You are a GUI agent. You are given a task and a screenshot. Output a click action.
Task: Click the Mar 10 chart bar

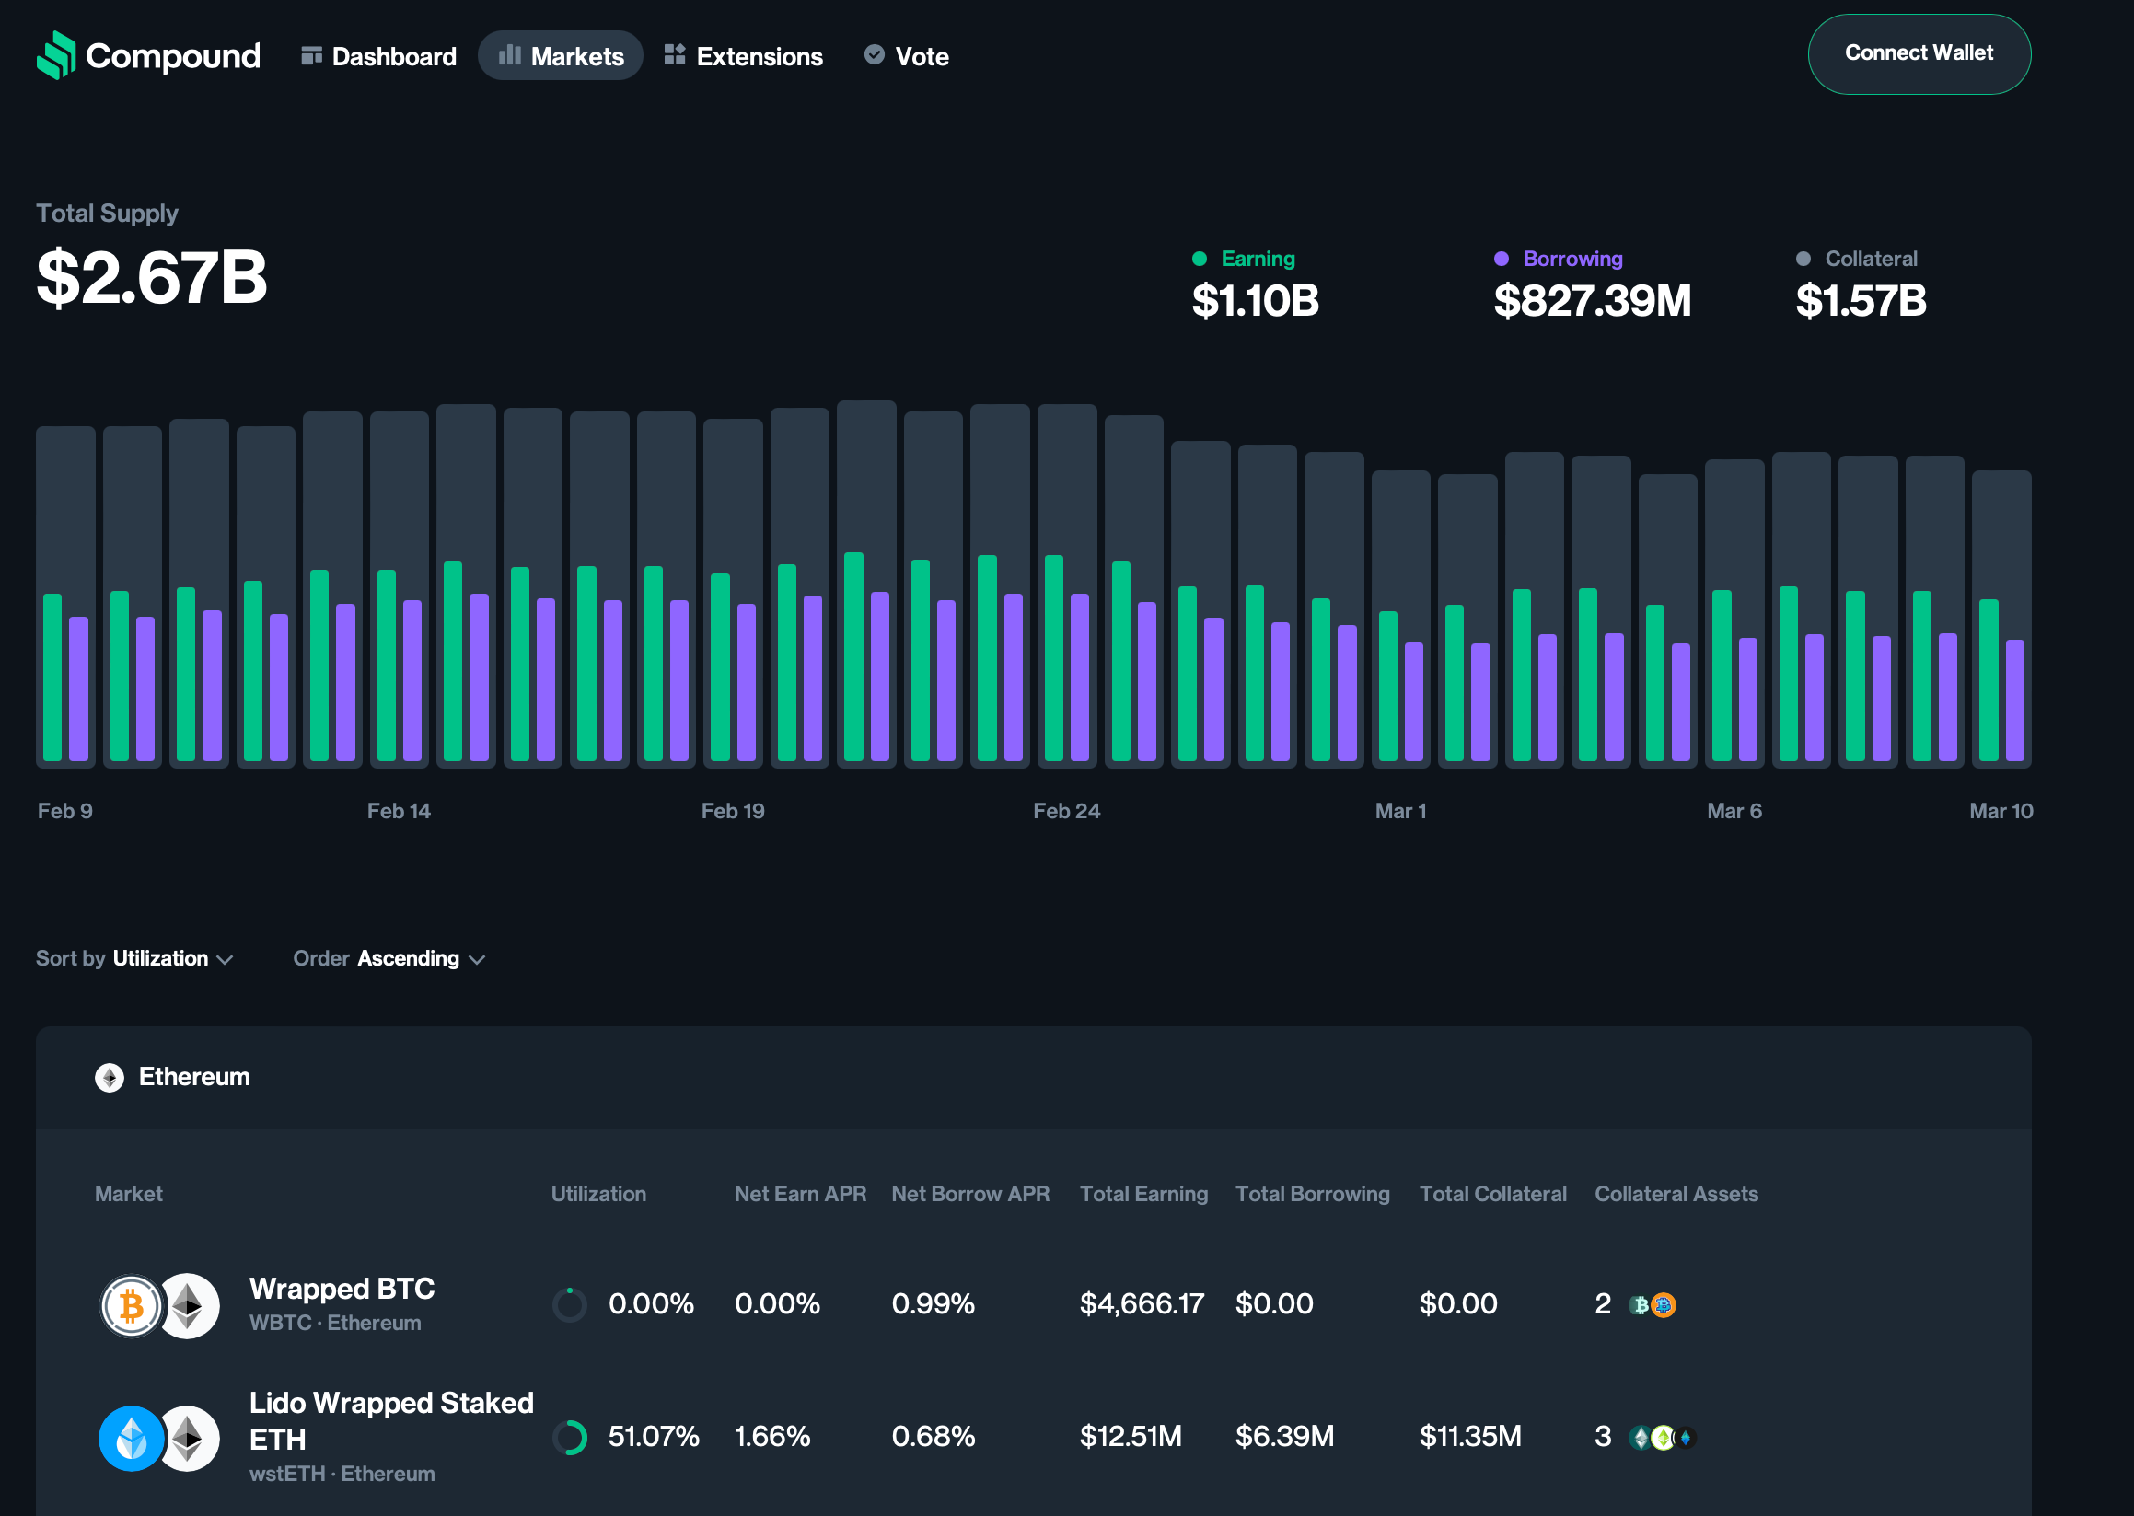click(2001, 616)
